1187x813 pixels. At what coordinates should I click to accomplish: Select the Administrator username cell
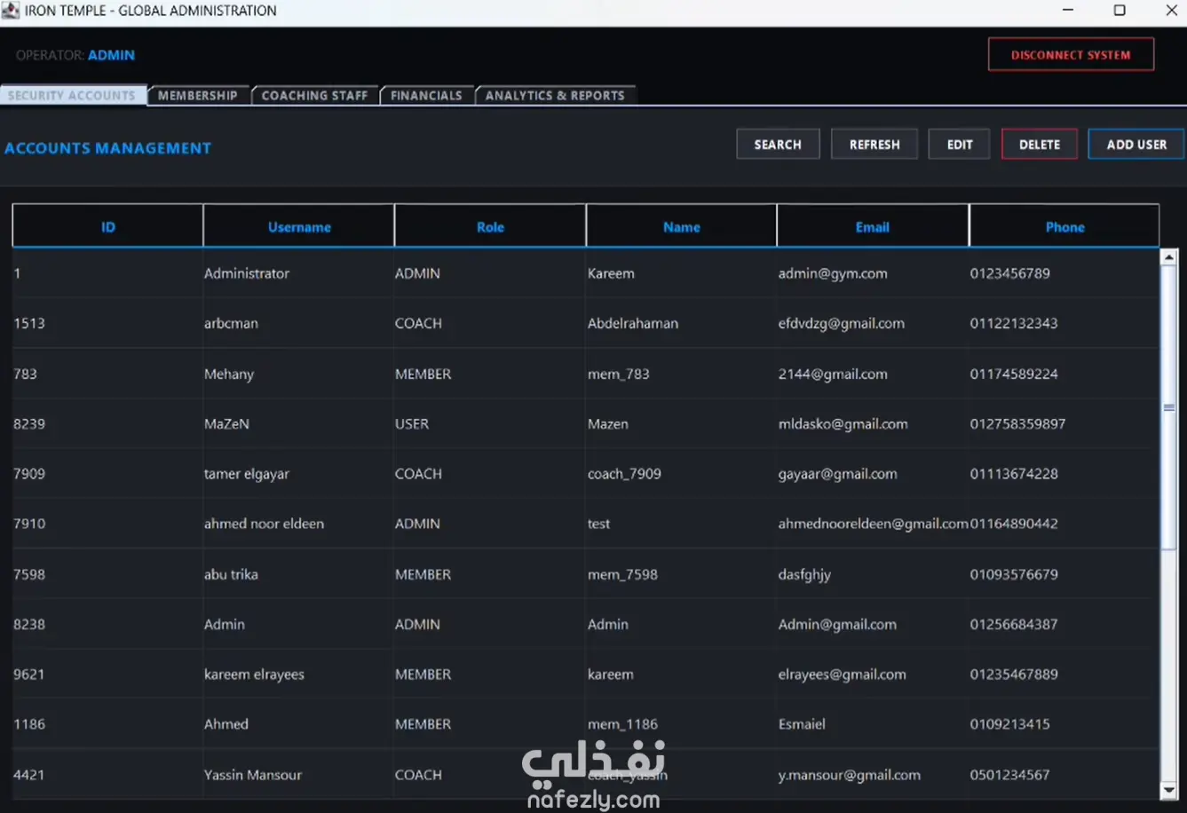coord(298,273)
